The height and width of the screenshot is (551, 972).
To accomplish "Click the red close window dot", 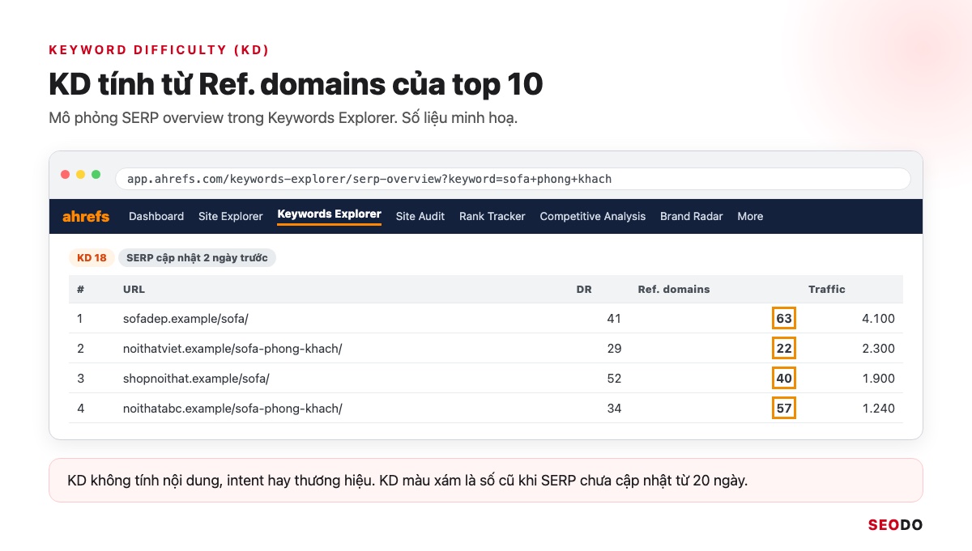I will 66,175.
